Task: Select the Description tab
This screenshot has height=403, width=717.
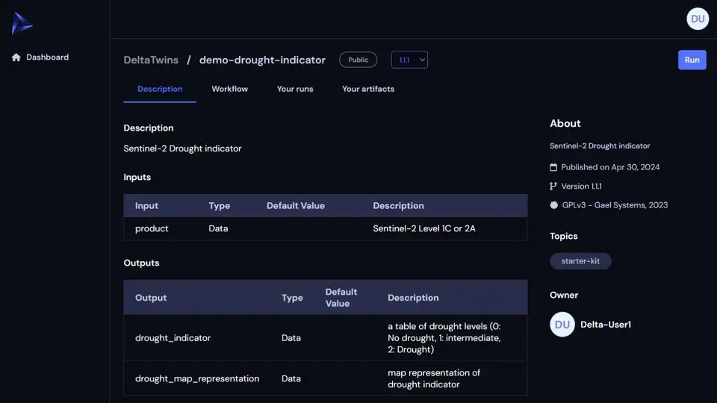Action: [160, 89]
